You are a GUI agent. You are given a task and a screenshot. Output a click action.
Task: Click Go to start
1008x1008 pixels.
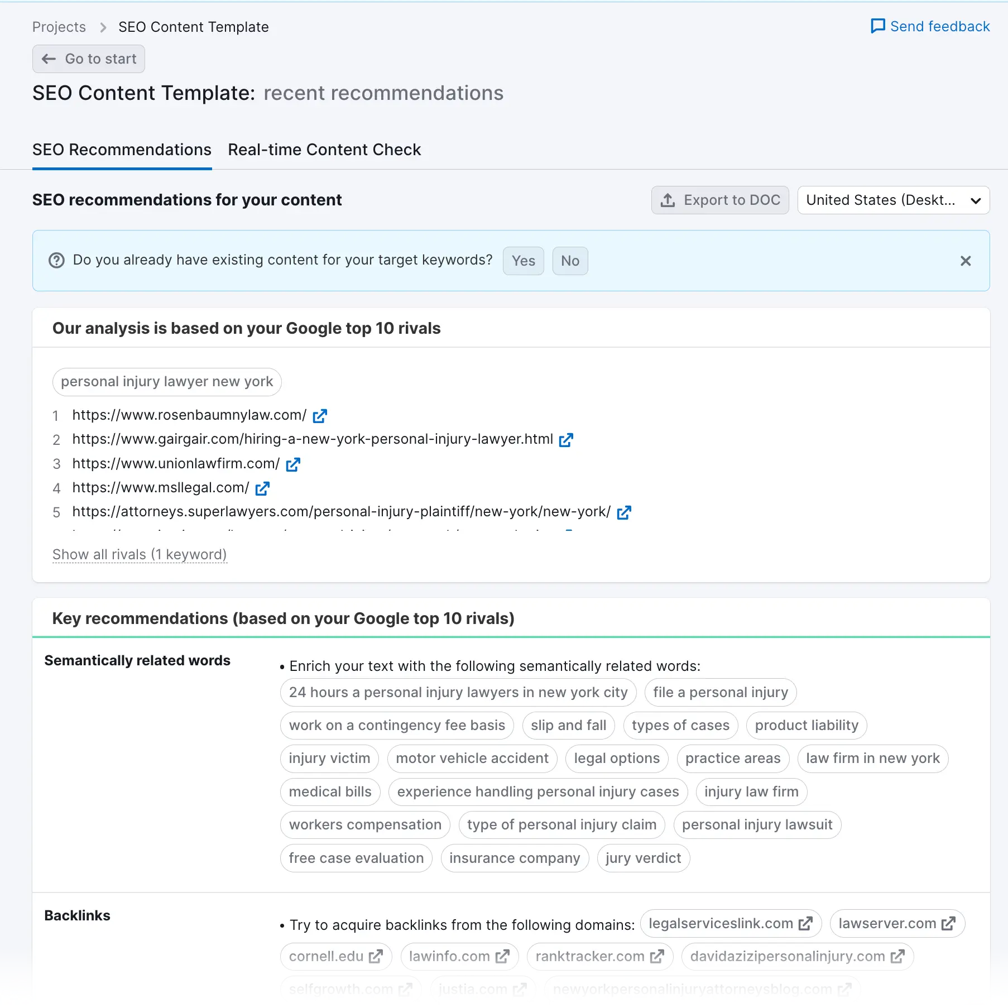coord(88,59)
